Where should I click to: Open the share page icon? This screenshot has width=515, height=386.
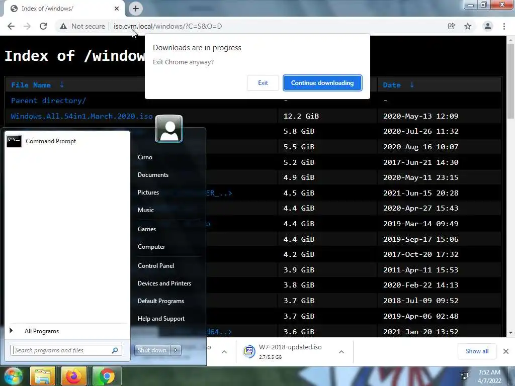click(451, 26)
